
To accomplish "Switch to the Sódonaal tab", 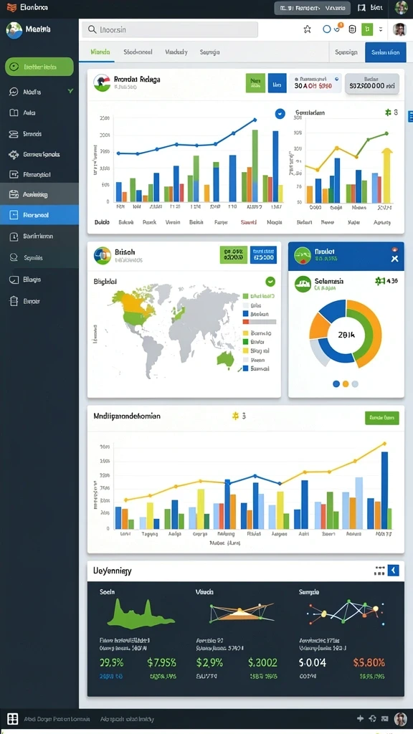I will point(138,52).
